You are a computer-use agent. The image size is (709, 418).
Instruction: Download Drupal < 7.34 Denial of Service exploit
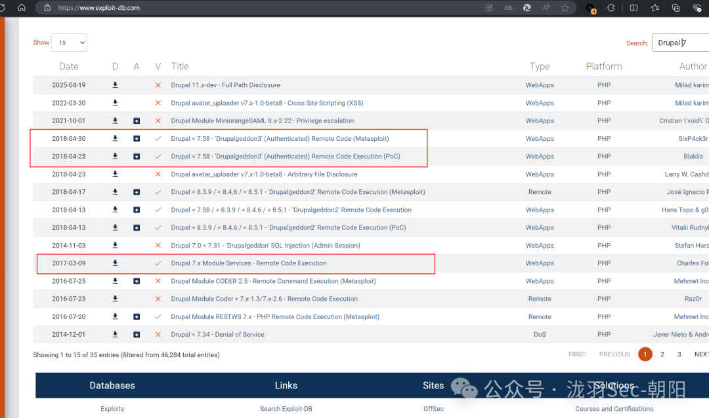click(115, 335)
